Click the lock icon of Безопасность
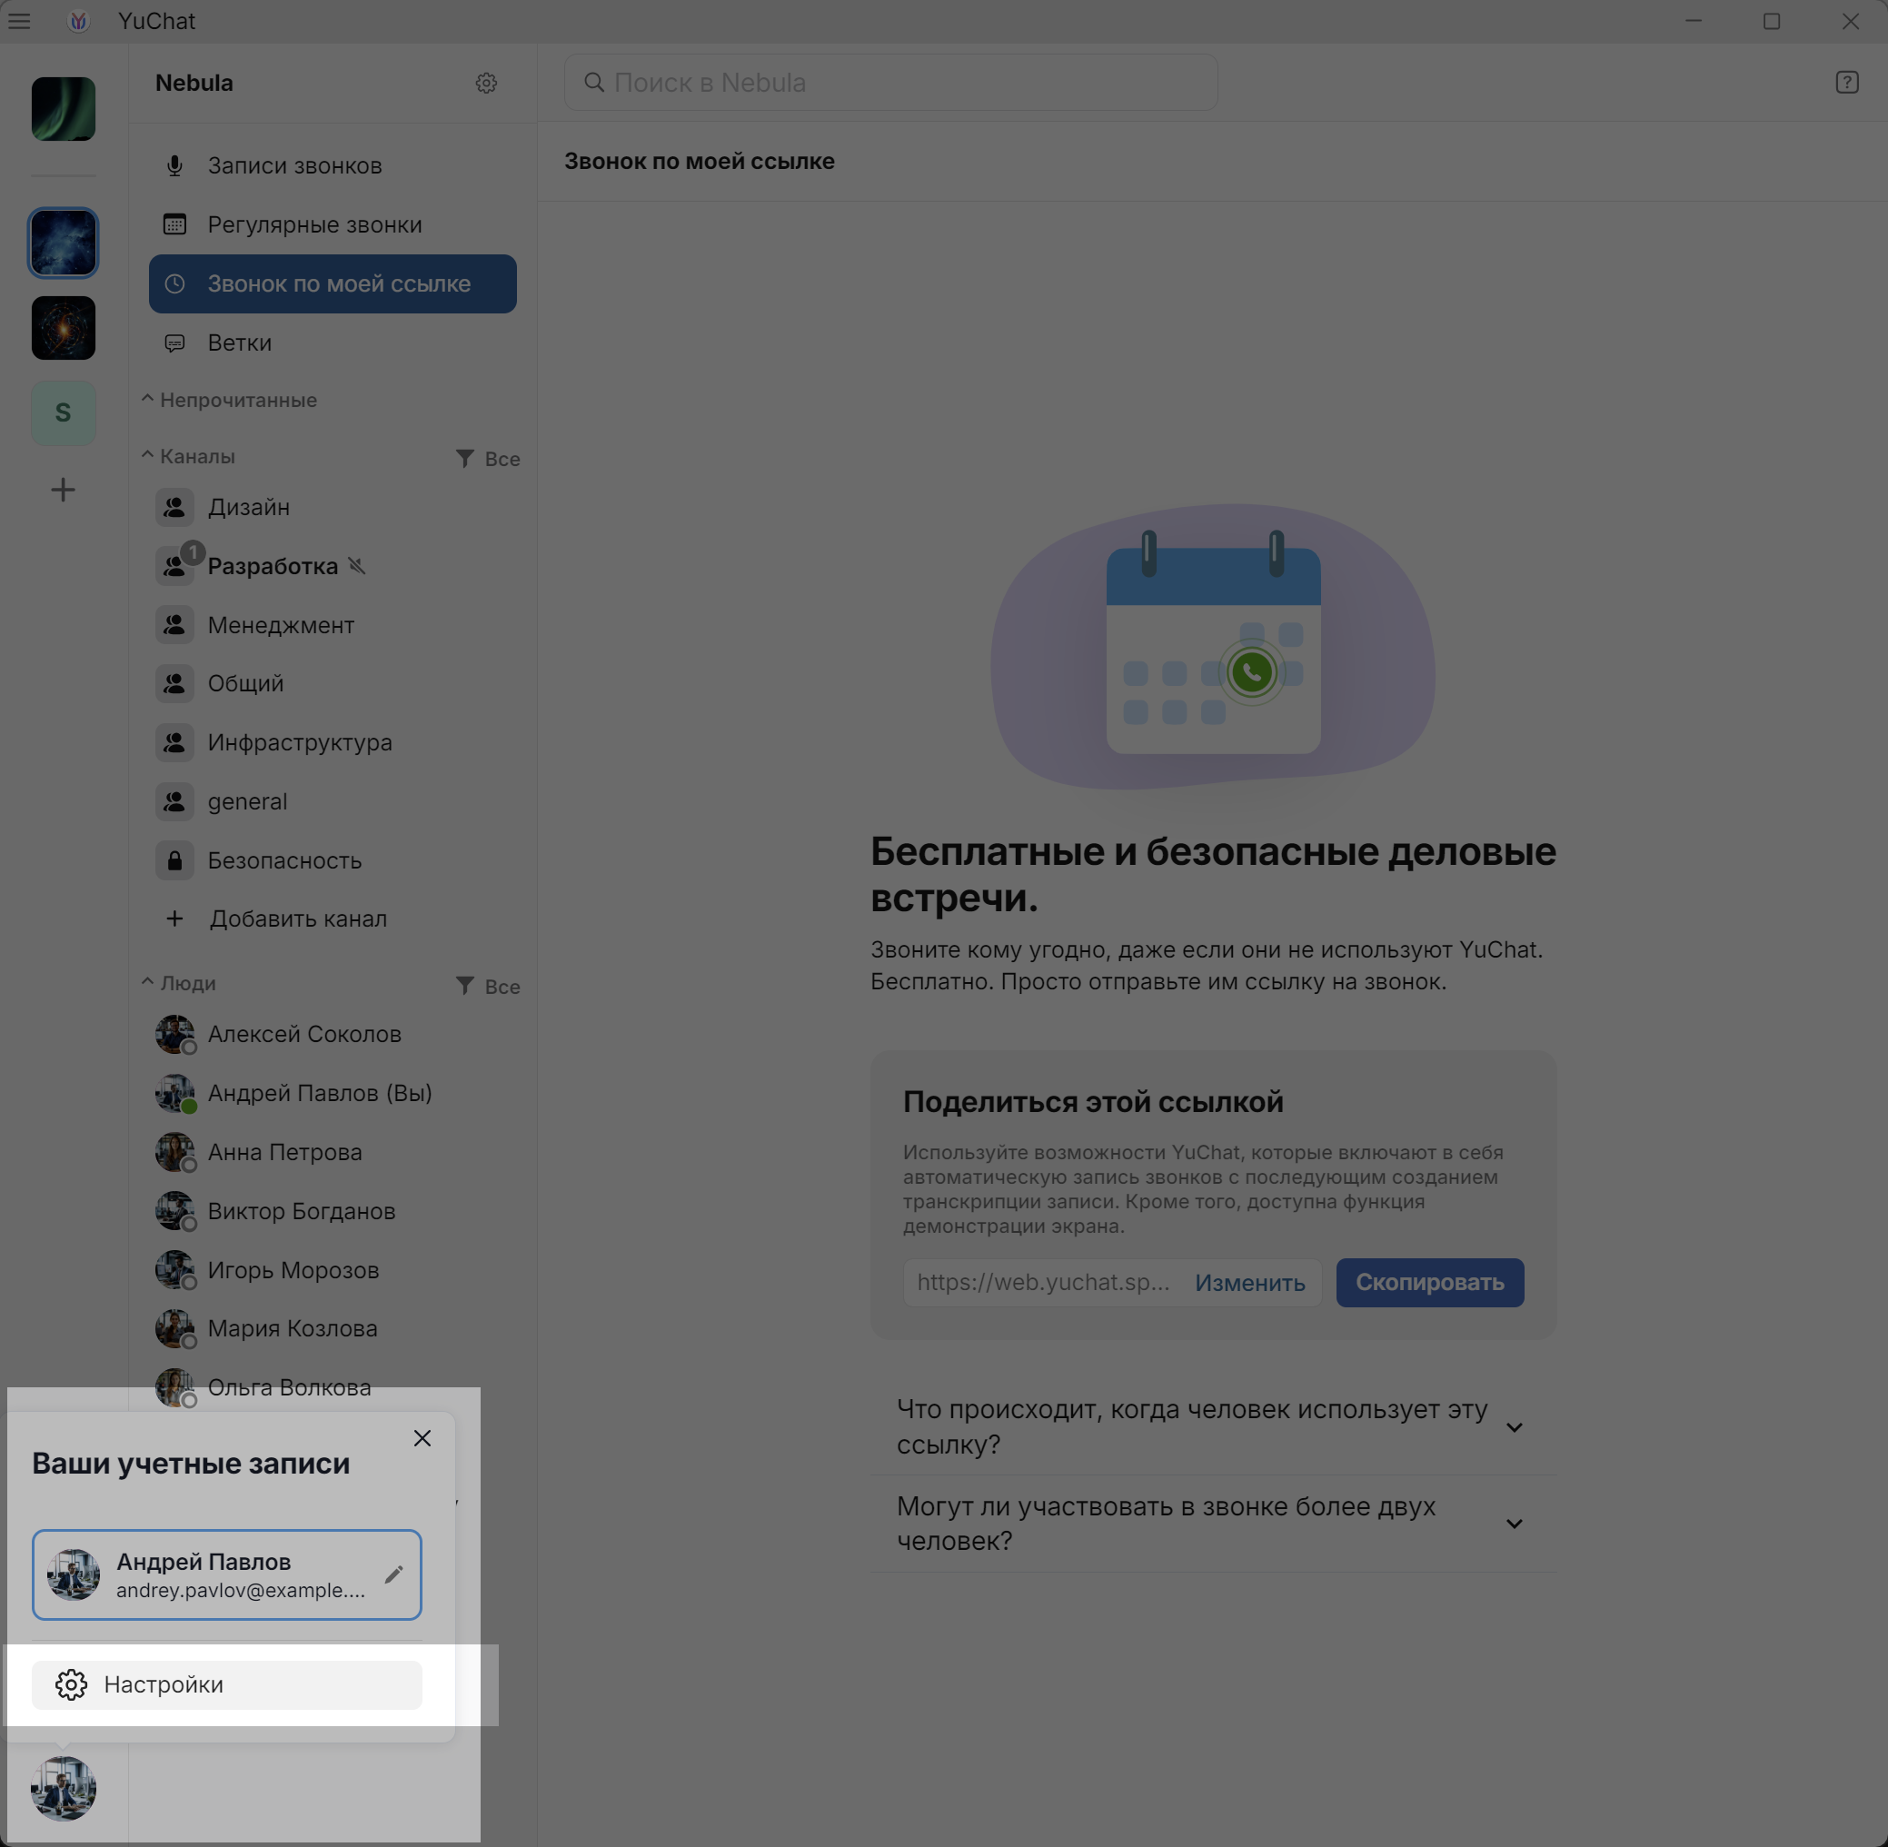The width and height of the screenshot is (1888, 1847). (174, 861)
